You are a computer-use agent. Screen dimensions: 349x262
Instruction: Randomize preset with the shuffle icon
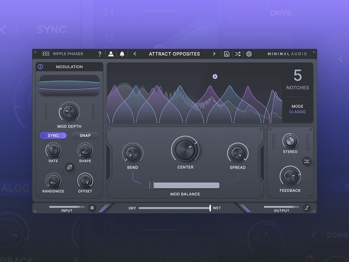tap(238, 54)
